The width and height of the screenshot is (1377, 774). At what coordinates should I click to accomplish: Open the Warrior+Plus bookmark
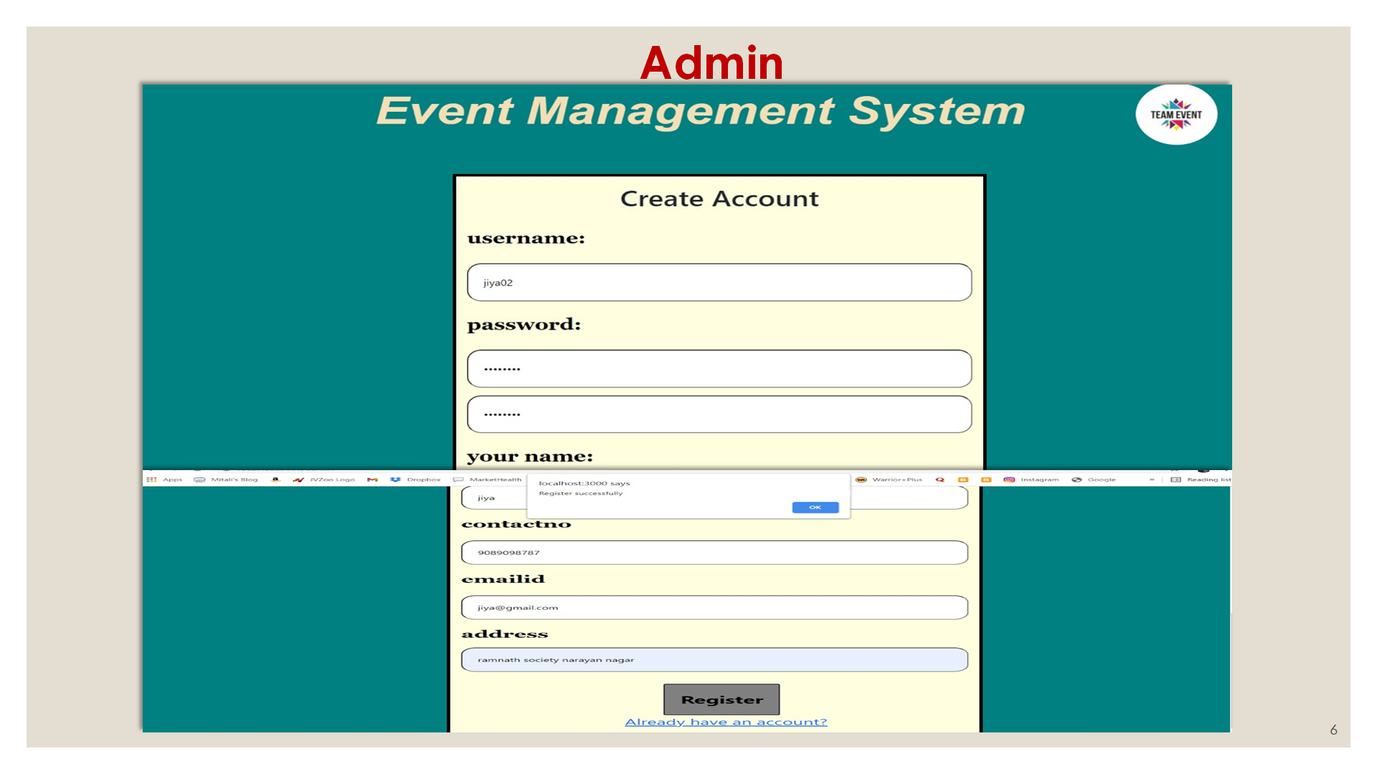pyautogui.click(x=889, y=479)
